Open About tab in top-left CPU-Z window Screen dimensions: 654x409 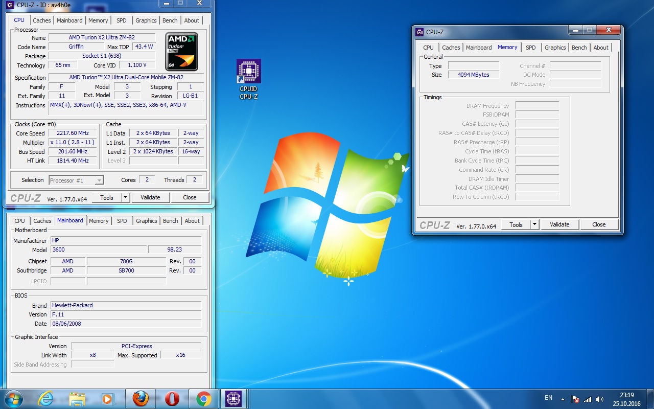(192, 20)
